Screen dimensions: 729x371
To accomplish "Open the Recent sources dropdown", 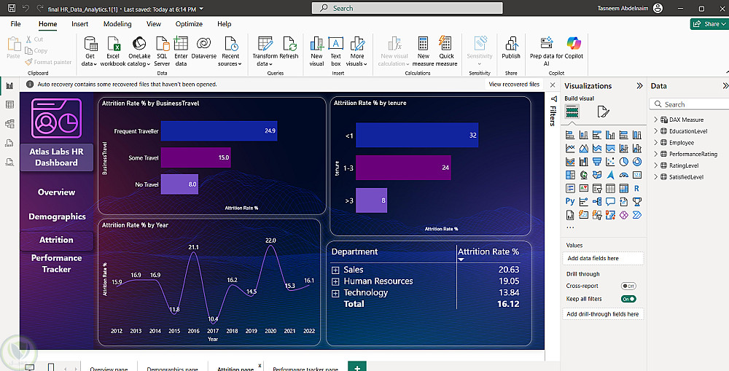I will pyautogui.click(x=230, y=51).
